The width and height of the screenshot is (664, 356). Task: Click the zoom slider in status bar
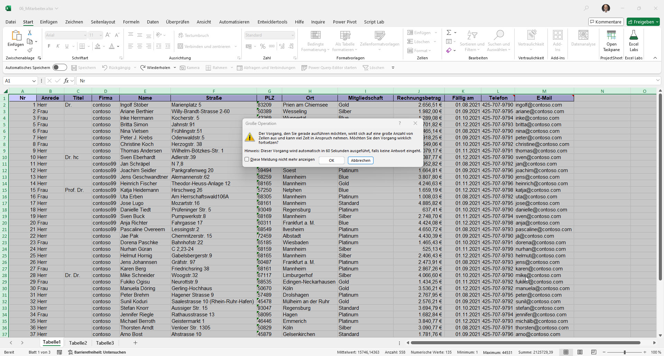click(625, 352)
